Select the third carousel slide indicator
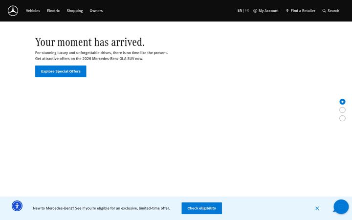352x220 pixels. pos(342,118)
